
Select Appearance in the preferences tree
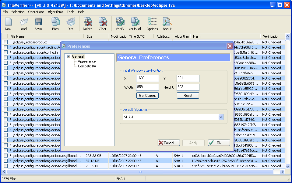(x=87, y=61)
